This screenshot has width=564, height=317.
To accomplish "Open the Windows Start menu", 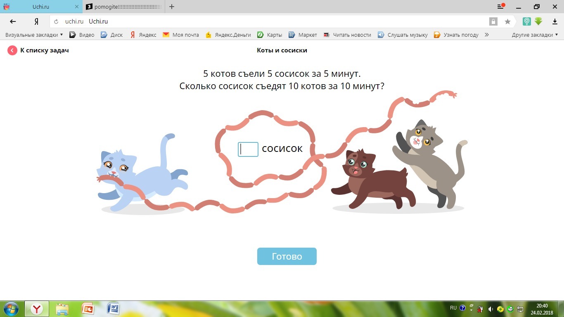I will (x=11, y=309).
